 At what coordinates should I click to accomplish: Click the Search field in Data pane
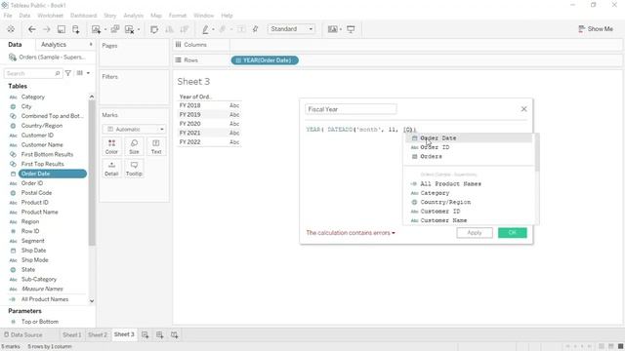(32, 73)
